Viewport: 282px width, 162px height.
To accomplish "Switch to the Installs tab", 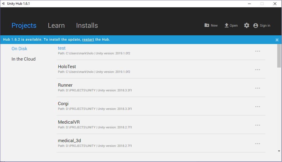I will tap(87, 26).
